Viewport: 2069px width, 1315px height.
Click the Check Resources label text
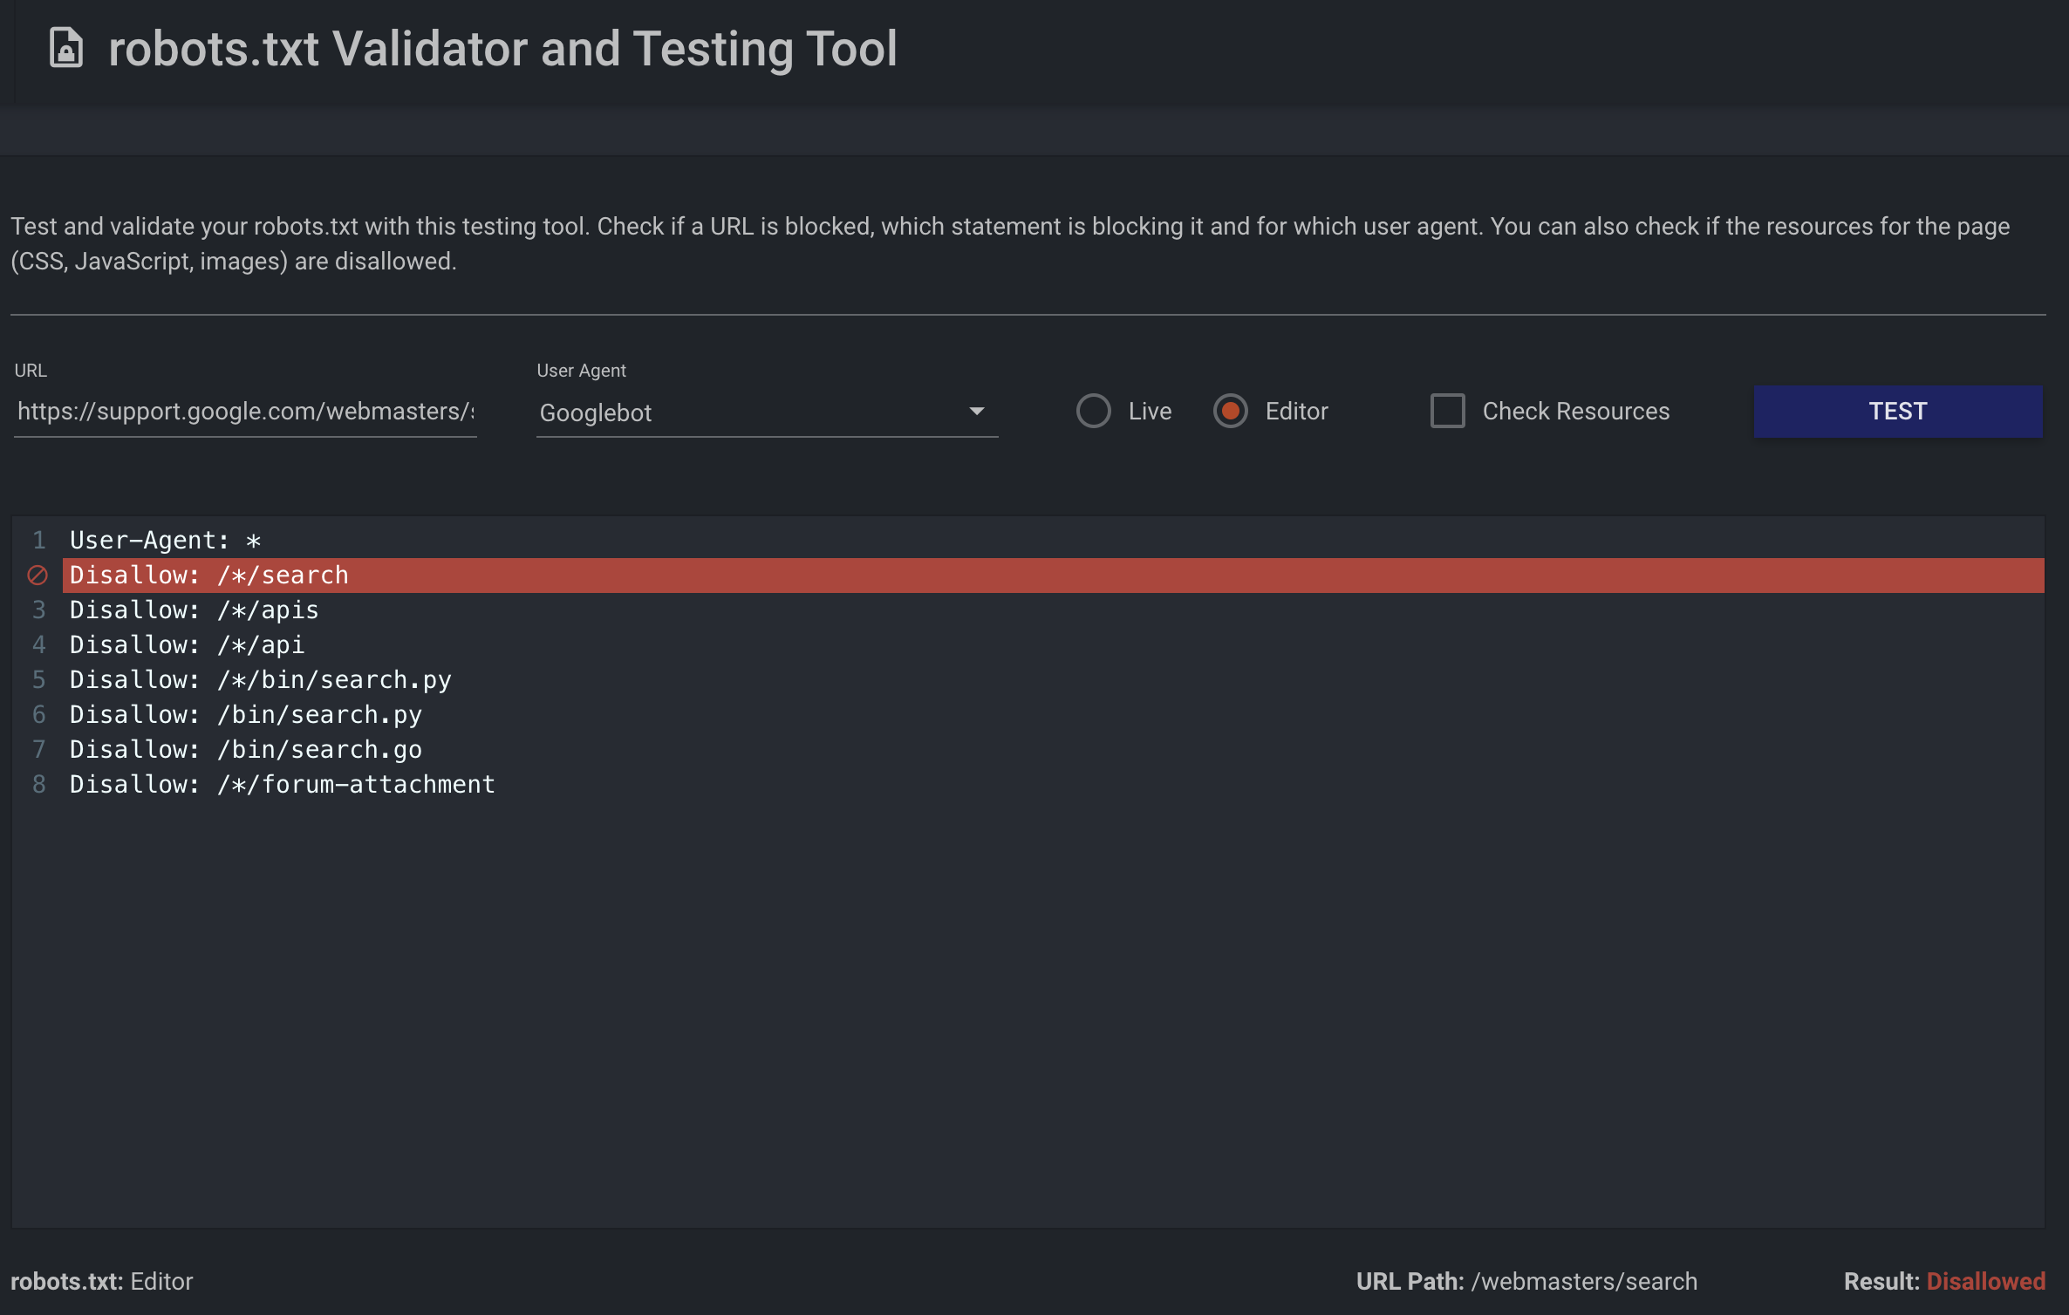(x=1575, y=412)
